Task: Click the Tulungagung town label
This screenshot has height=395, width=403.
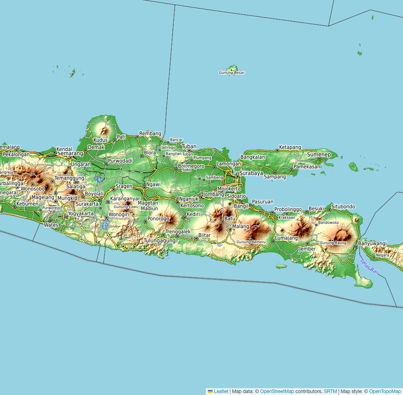Action: coord(159,241)
